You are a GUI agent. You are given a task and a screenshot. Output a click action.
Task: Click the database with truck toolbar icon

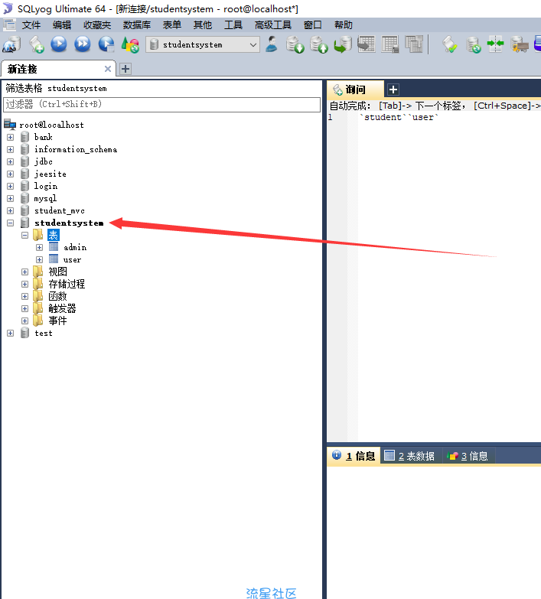[520, 44]
